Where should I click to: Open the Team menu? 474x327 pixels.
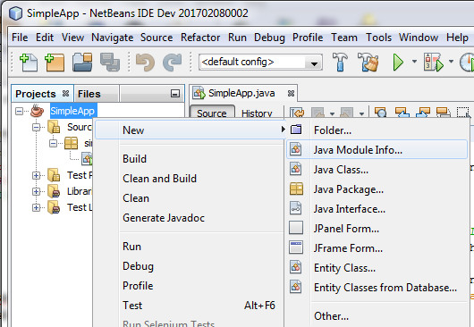coord(344,38)
